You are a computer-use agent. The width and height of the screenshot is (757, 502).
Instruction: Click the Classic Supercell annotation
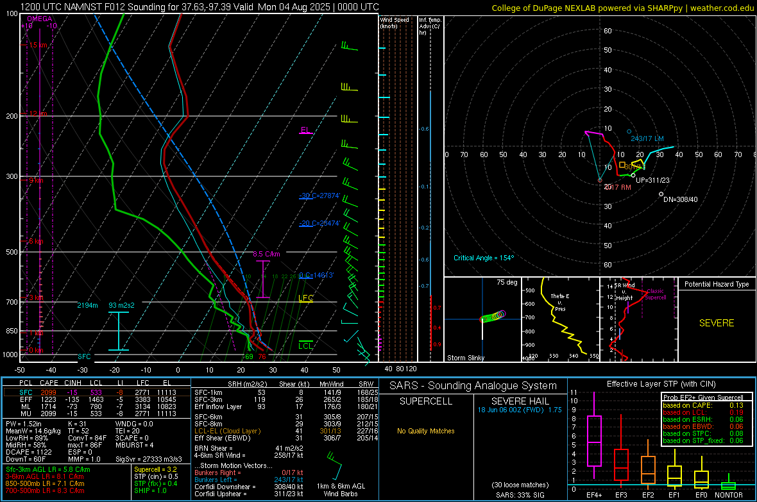click(x=656, y=294)
